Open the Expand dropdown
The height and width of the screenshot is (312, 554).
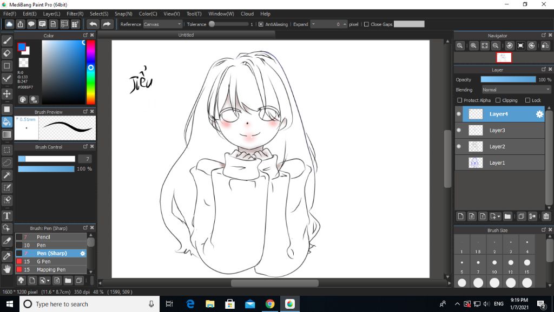coord(313,24)
